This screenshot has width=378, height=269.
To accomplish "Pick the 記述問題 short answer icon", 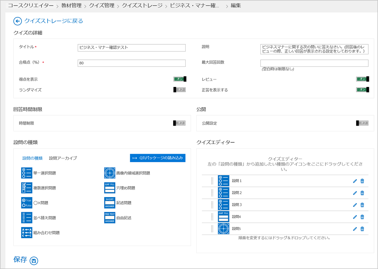I will point(110,203).
